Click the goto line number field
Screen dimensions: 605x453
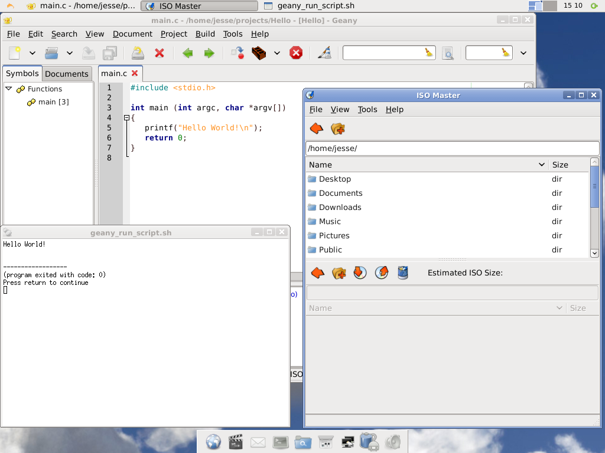pos(483,53)
